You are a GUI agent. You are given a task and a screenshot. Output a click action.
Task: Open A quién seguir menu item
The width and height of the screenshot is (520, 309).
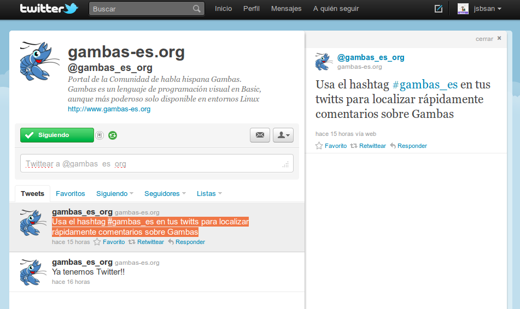click(x=336, y=9)
